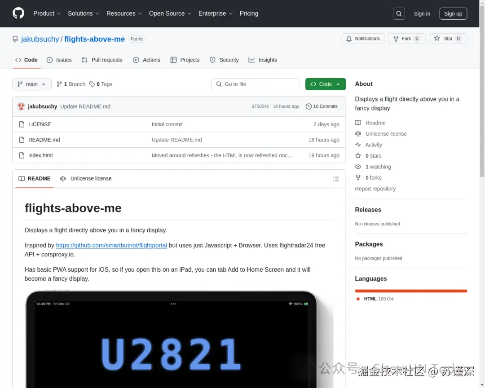Expand the Open Source menu

(x=170, y=13)
